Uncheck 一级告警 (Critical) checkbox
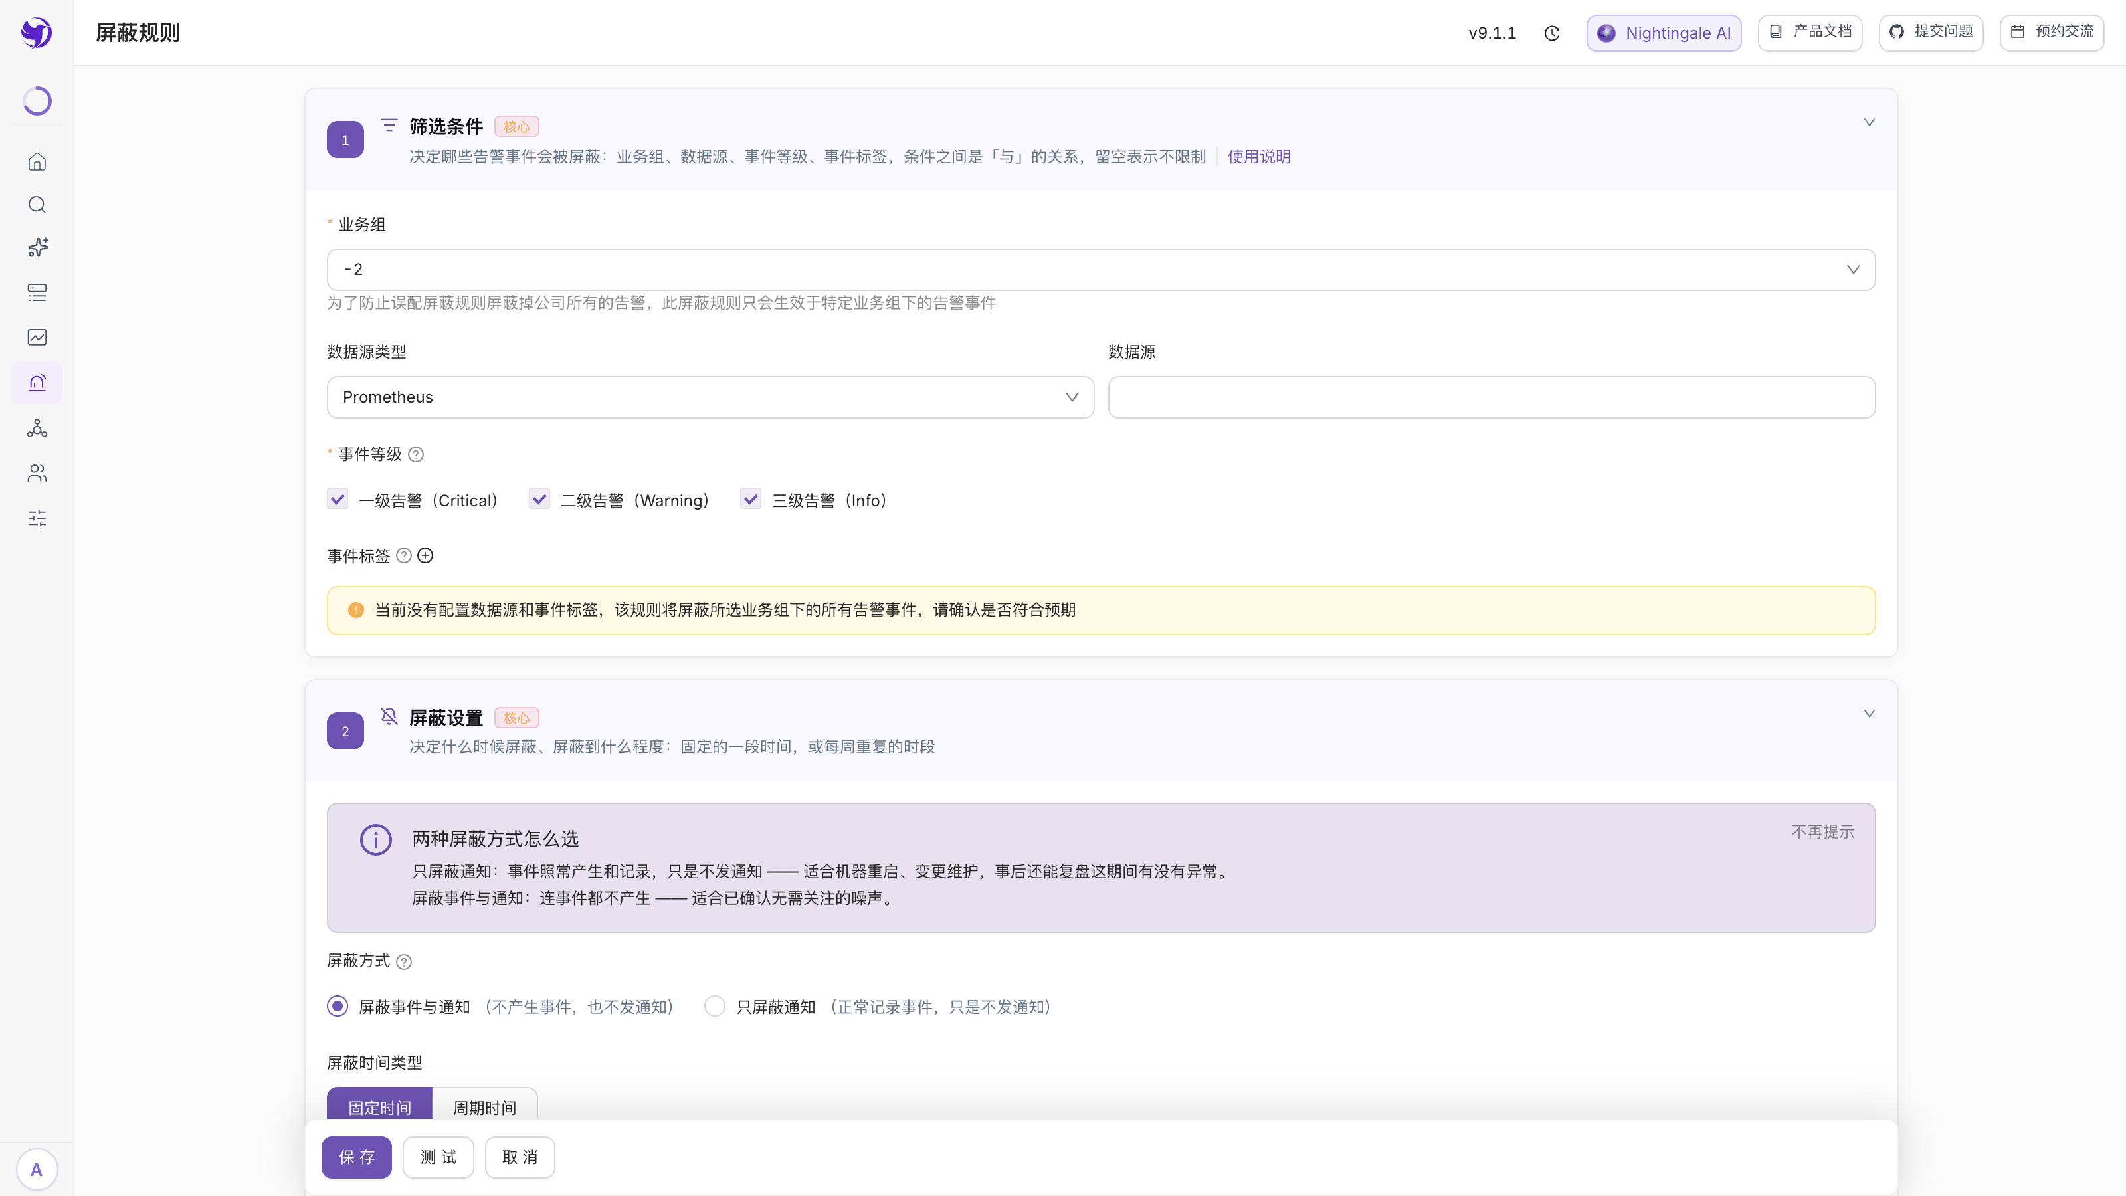Viewport: 2126px width, 1196px height. click(338, 500)
